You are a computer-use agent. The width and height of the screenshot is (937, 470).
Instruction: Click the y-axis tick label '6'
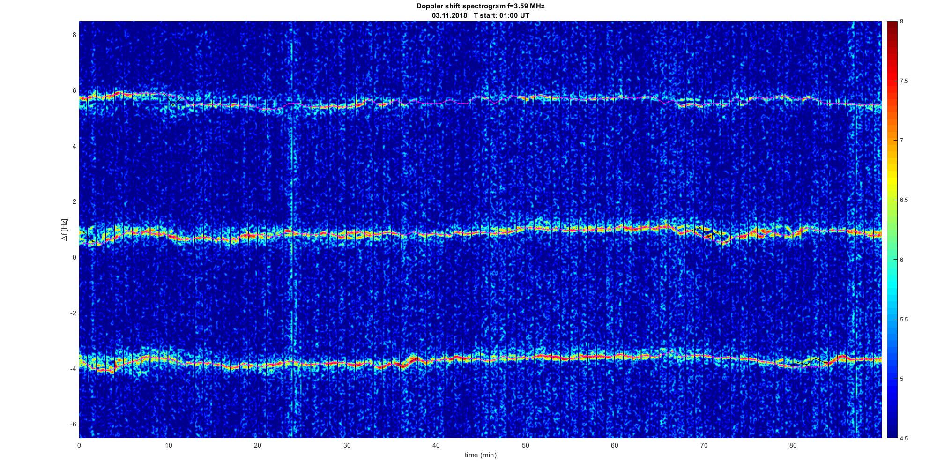pos(74,90)
